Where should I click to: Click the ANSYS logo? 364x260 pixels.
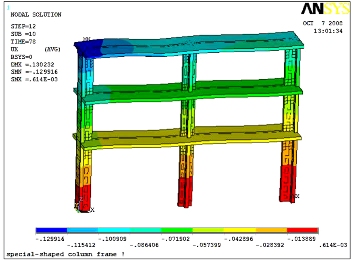point(324,9)
